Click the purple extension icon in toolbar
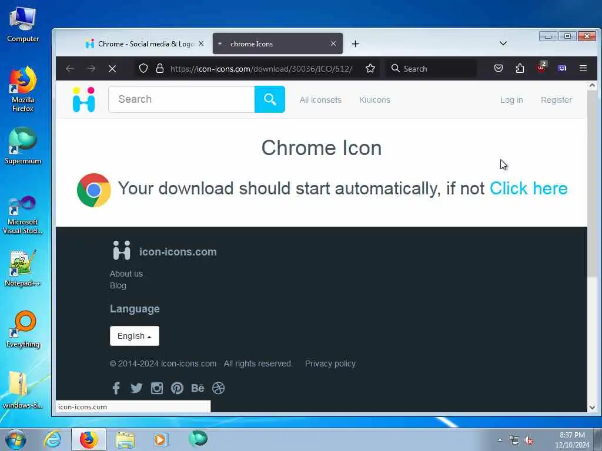 (x=562, y=68)
